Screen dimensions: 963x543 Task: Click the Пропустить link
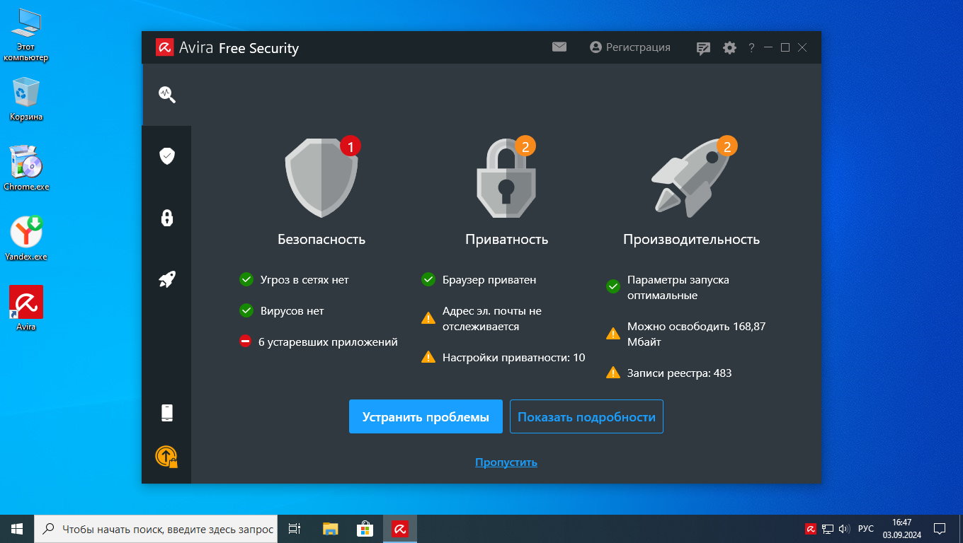pos(506,462)
